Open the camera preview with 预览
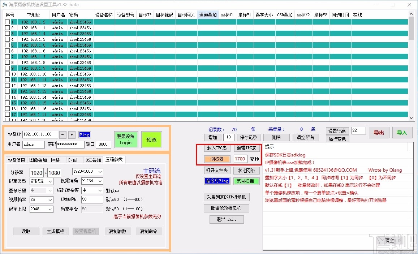418x254 pixels. point(151,139)
